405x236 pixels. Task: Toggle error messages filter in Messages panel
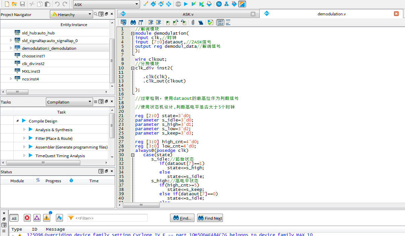click(x=27, y=218)
